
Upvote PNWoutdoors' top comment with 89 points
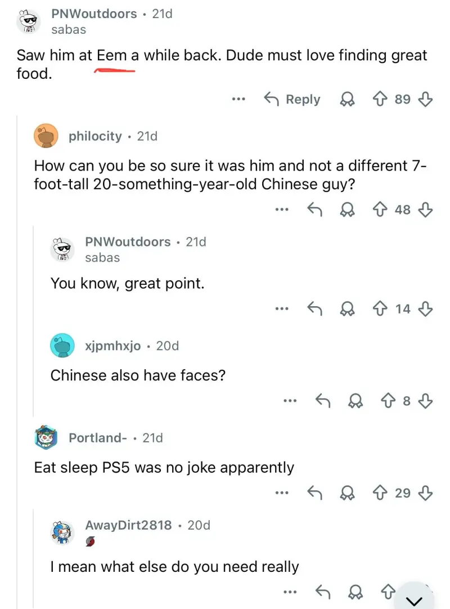coord(380,100)
